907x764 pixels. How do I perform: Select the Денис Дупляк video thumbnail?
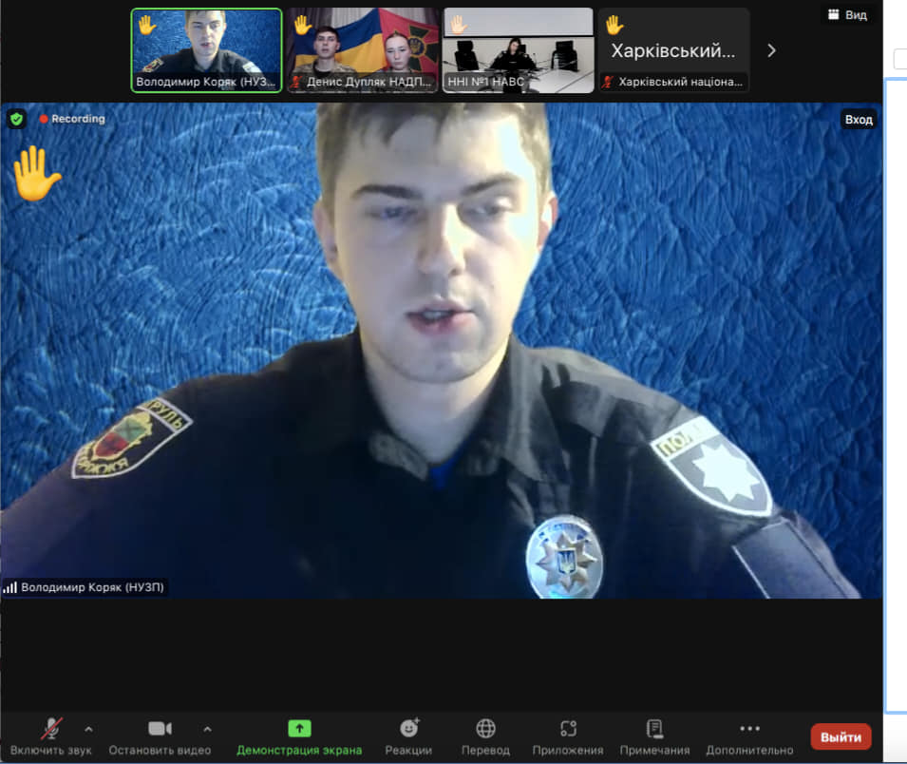click(363, 50)
